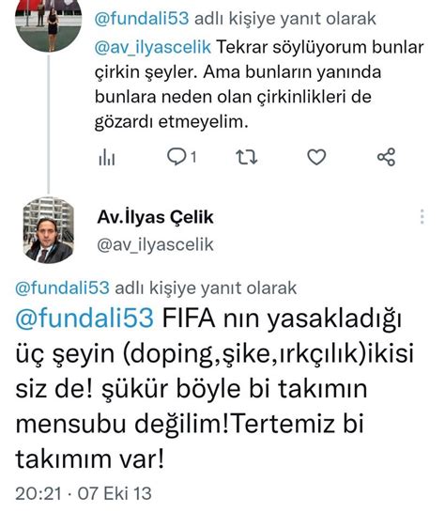Screen dimensions: 445x513
Task: Click the first tweet text body
Action: 259,85
